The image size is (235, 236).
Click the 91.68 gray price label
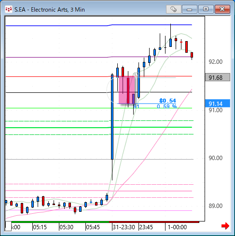pyautogui.click(x=218, y=77)
